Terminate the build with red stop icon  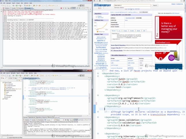[x=61, y=8]
